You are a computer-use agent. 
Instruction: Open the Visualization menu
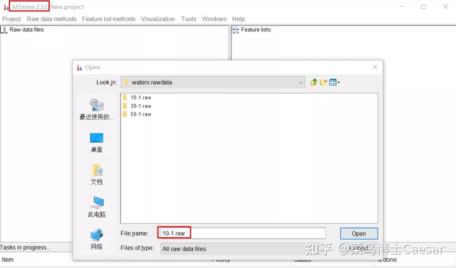point(158,19)
